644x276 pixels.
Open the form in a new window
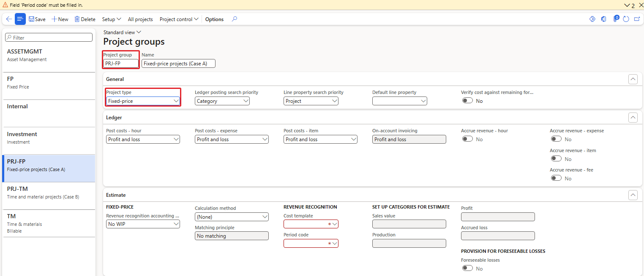(637, 19)
